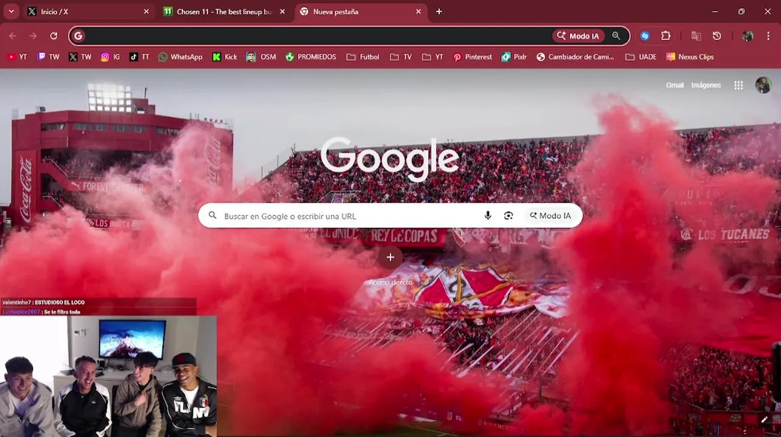
Task: Click the Google icon in address bar
Action: pyautogui.click(x=78, y=36)
